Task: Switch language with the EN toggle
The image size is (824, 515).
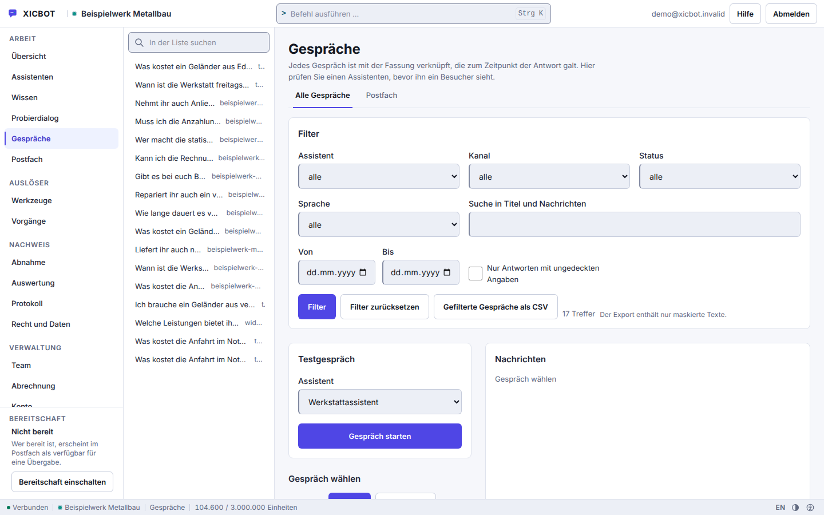Action: [x=781, y=508]
